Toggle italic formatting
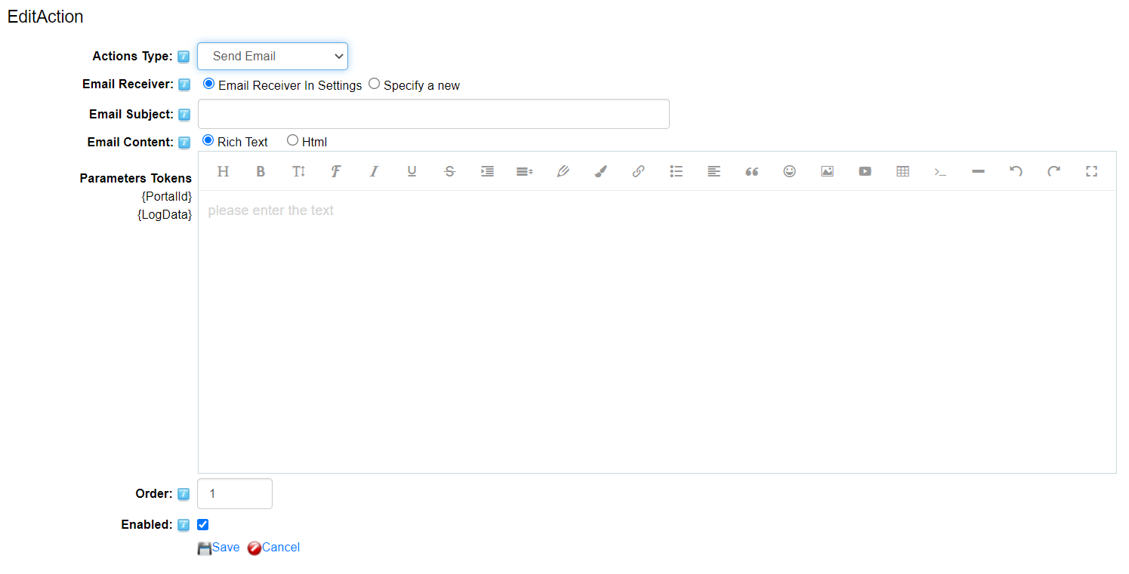 coord(374,171)
